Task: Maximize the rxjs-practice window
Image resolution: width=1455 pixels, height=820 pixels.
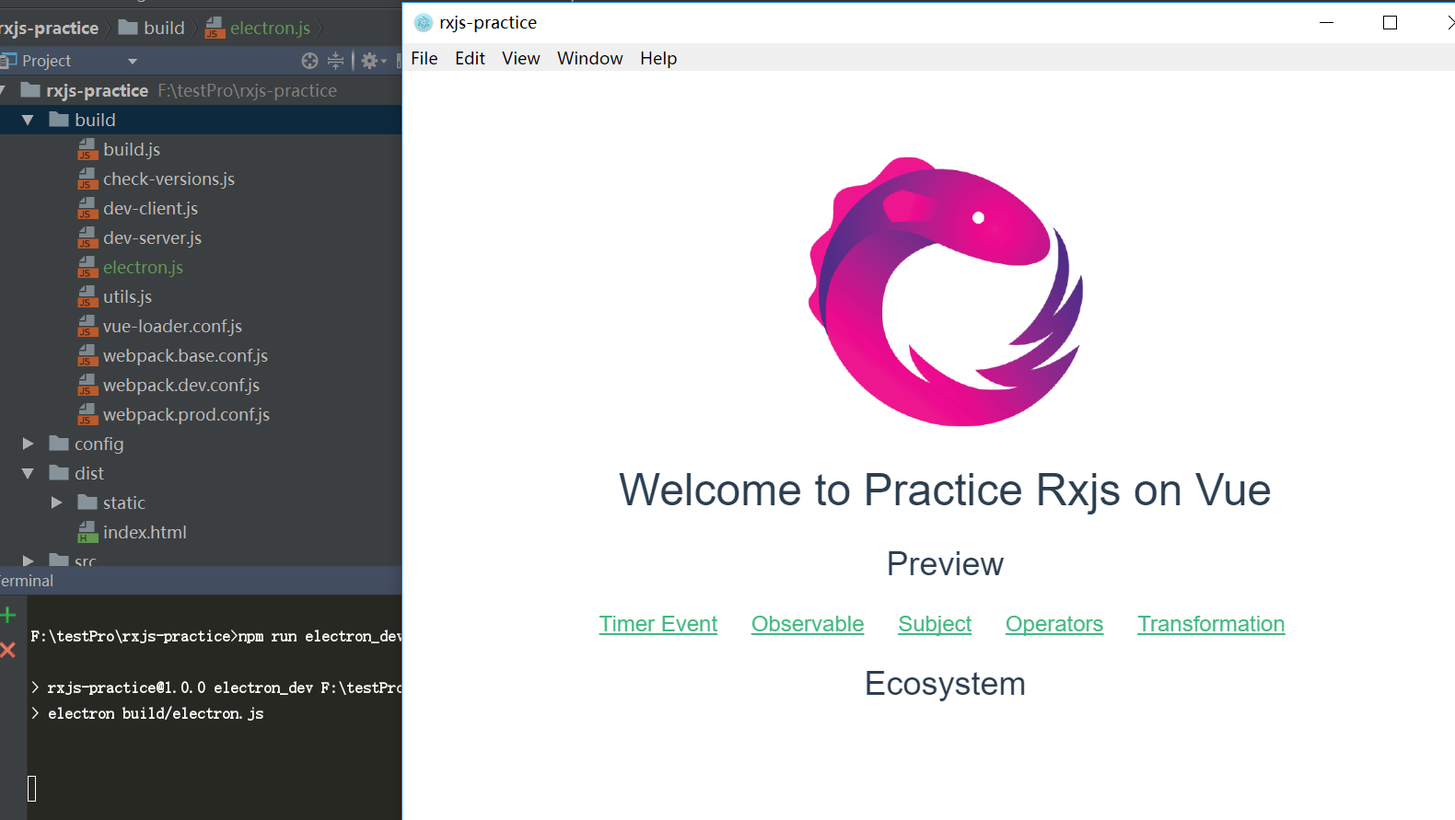Action: 1391,23
